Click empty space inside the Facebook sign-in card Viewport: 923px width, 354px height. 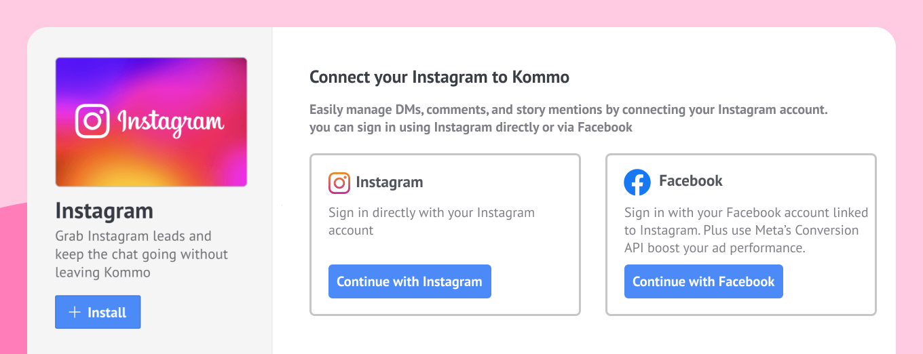[x=828, y=285]
